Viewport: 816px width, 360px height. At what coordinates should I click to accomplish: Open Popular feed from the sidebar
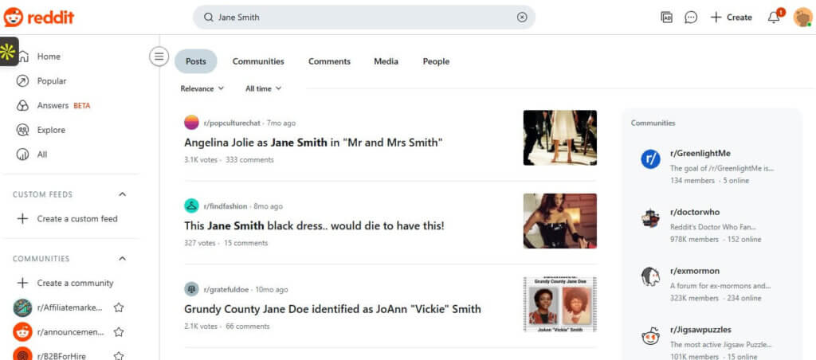coord(52,80)
